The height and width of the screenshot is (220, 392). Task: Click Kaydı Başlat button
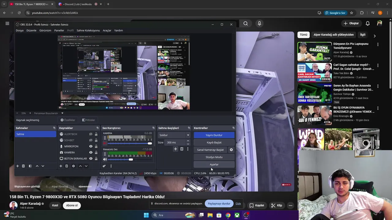214,142
